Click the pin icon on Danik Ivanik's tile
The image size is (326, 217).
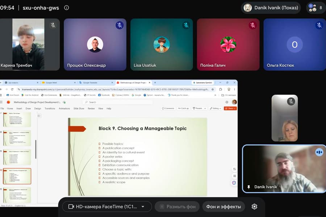(248, 187)
